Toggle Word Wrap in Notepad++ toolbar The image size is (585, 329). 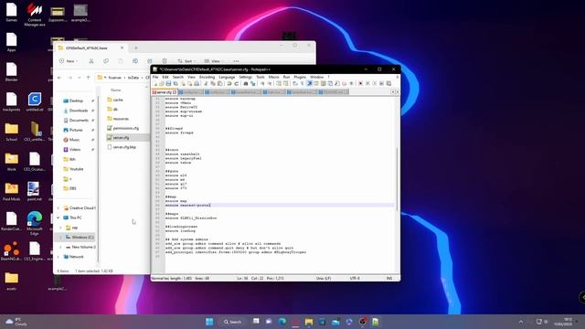(x=295, y=83)
